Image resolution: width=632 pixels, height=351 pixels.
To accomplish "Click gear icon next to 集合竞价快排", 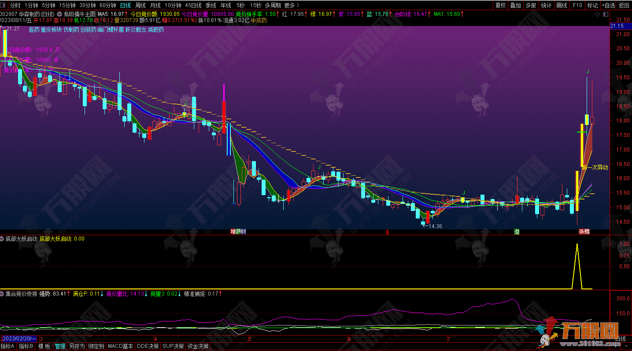I will tap(3, 293).
